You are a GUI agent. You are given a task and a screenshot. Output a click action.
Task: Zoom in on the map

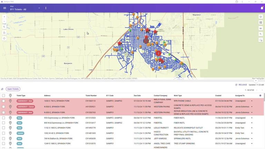click(4, 17)
